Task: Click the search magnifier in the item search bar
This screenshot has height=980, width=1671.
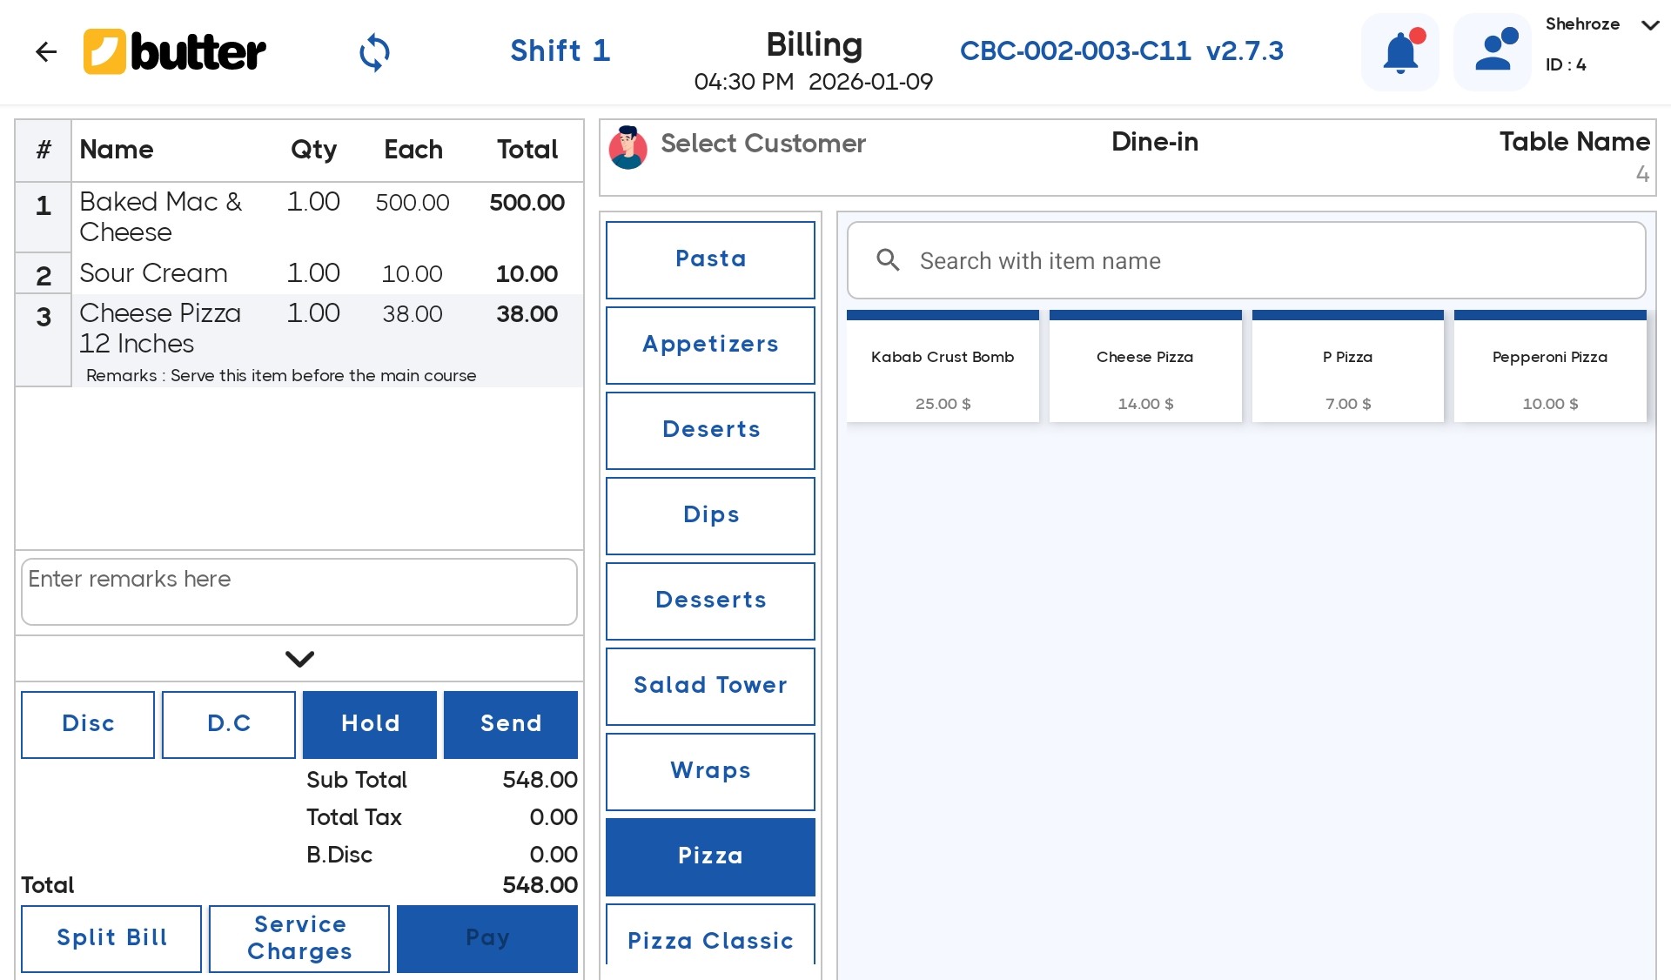Action: [889, 260]
